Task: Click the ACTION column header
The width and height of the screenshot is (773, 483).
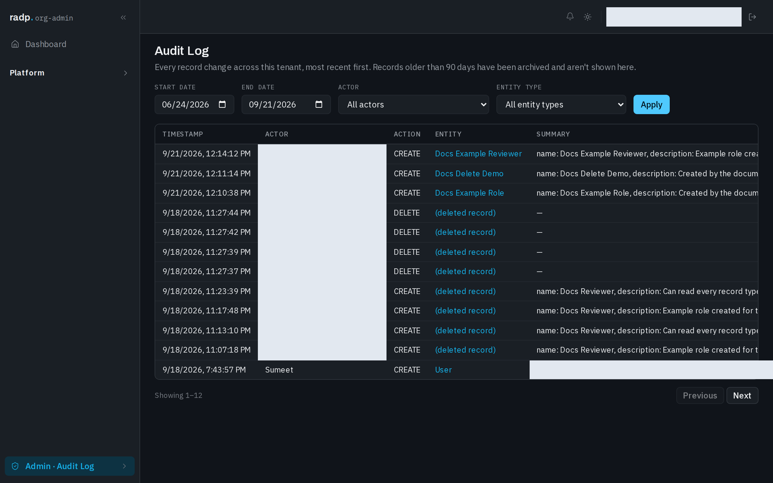Action: pyautogui.click(x=407, y=134)
